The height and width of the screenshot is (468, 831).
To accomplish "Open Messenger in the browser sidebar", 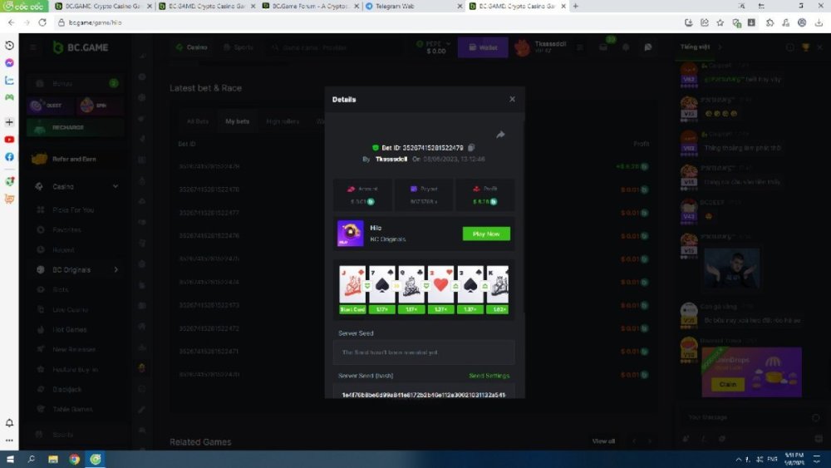I will pyautogui.click(x=9, y=62).
